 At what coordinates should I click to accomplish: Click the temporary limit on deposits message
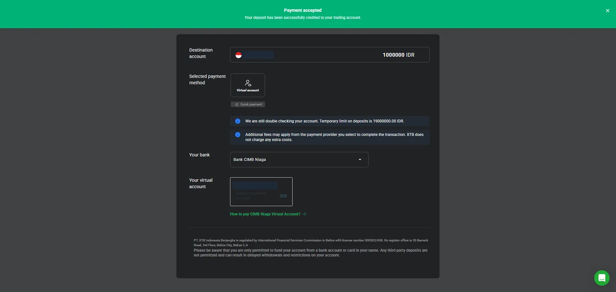[x=325, y=121]
